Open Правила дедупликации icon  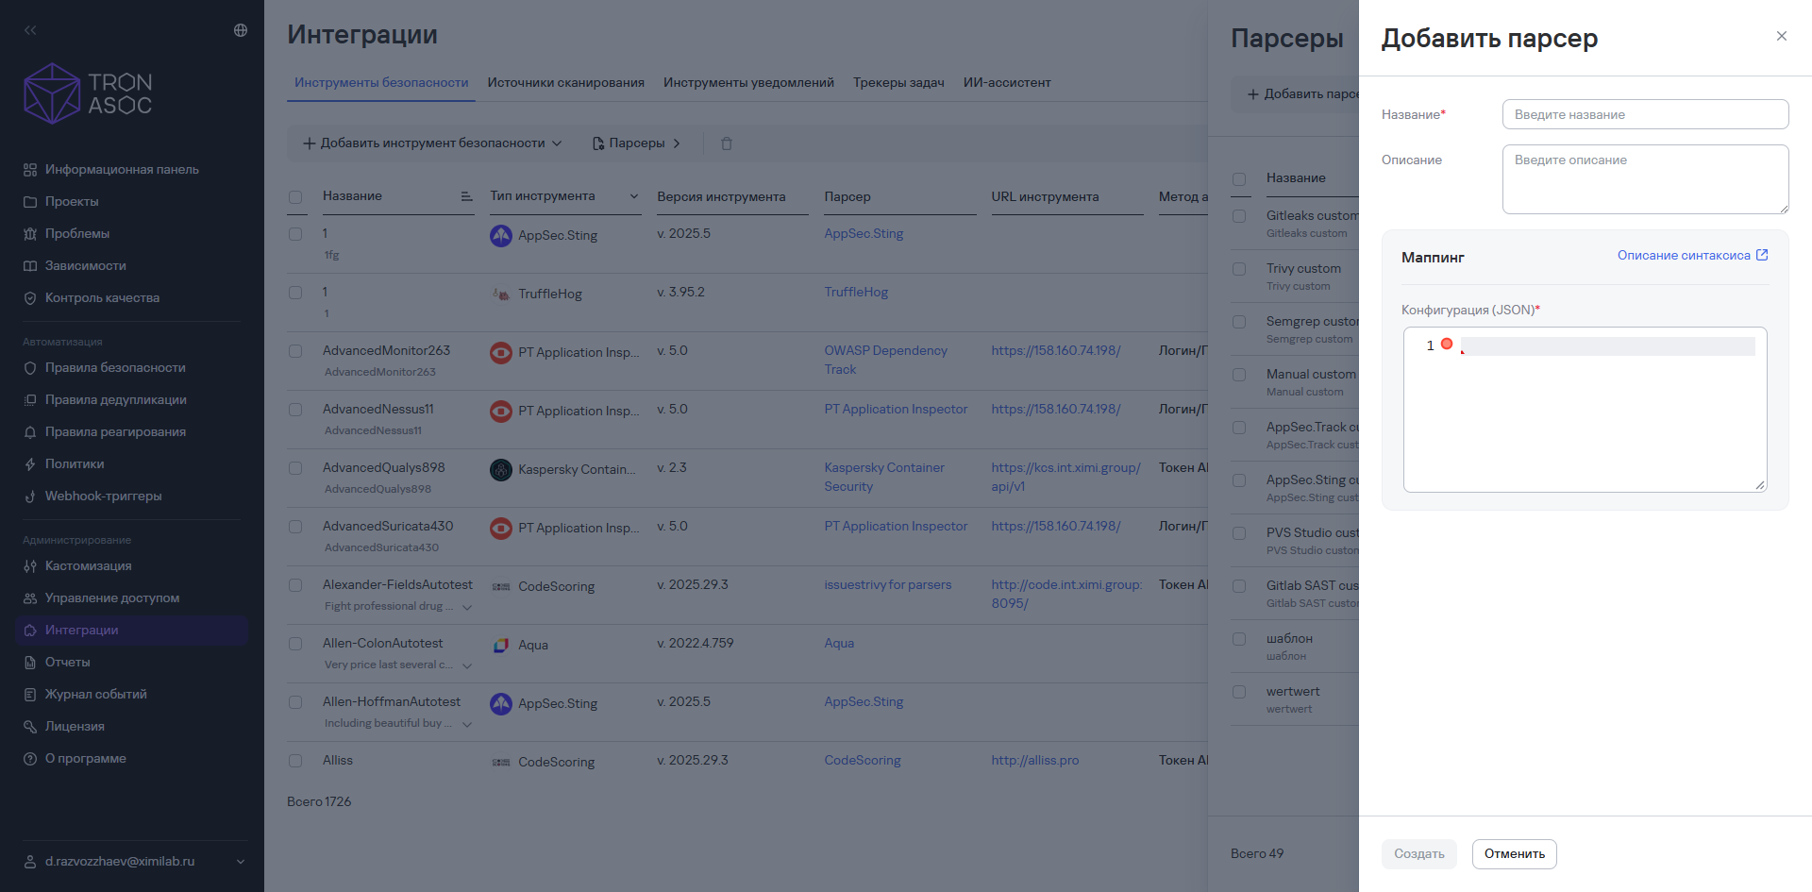(30, 400)
